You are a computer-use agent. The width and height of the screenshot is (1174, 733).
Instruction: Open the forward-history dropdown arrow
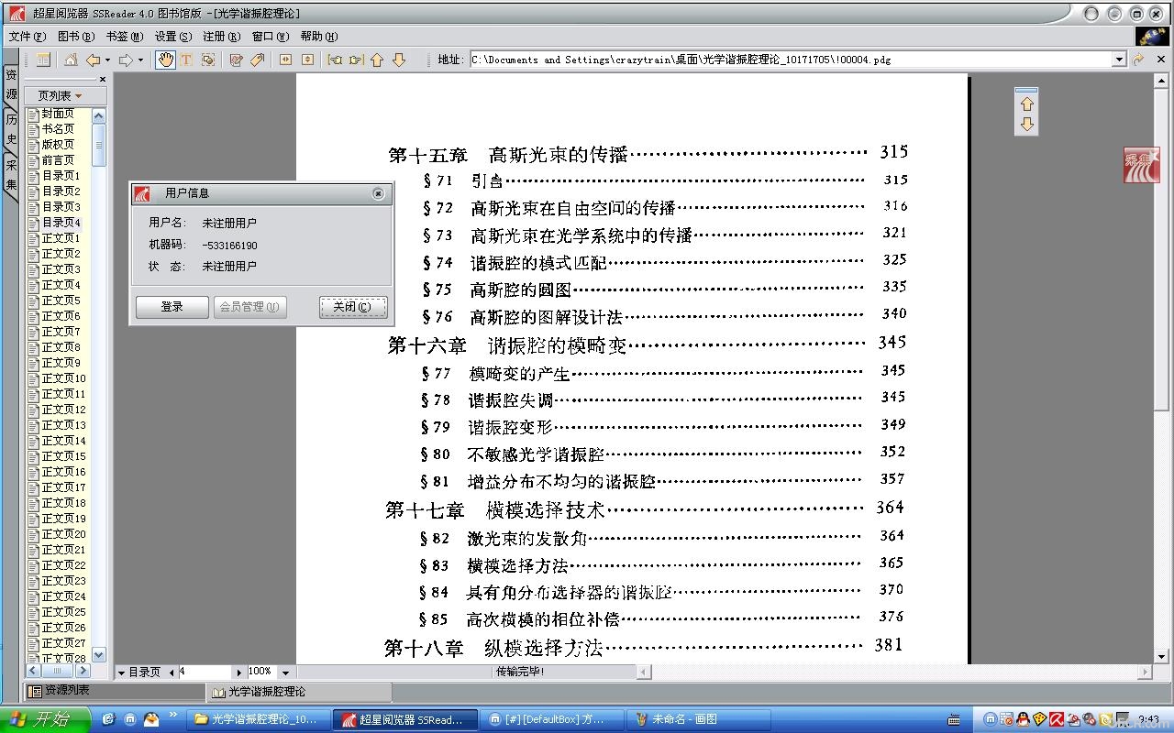[140, 60]
